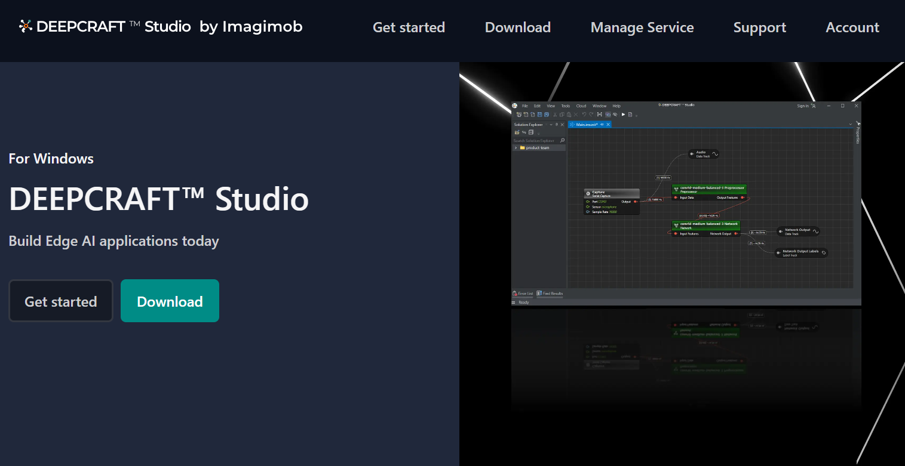Click the dark Get started button below tagline

point(61,301)
